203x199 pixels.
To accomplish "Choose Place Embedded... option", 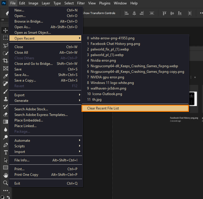I will pos(45,120).
